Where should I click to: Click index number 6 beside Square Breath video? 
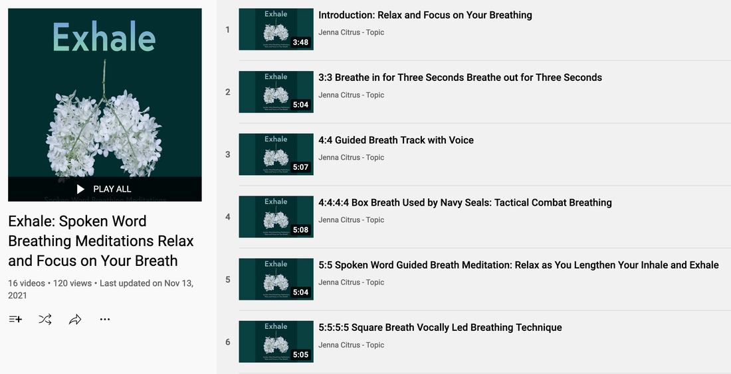point(227,342)
